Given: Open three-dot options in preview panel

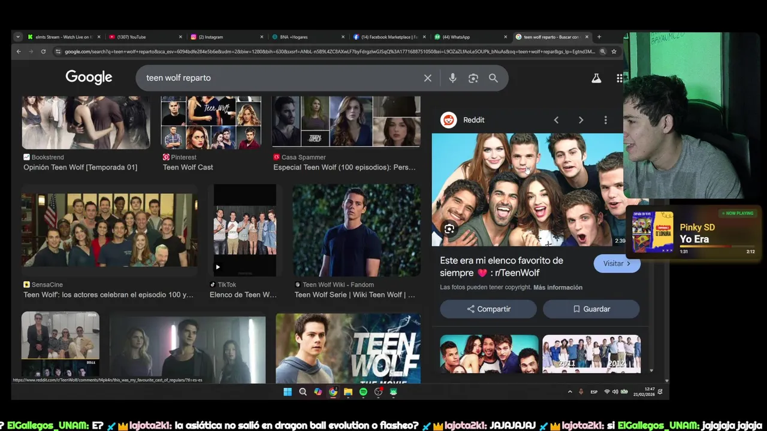Looking at the screenshot, I should (x=605, y=120).
